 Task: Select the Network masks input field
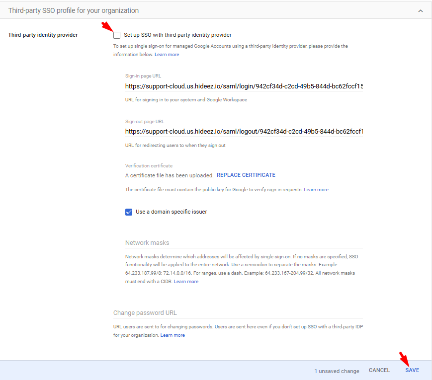(244, 243)
